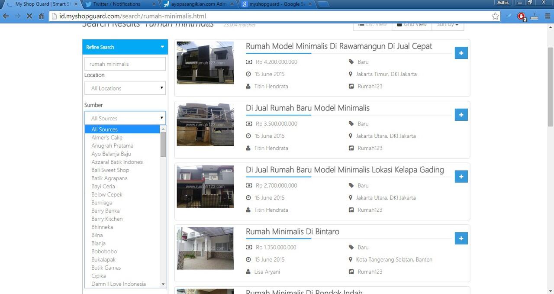Viewport: 554px width, 294px height.
Task: Click person icon beside Lisa Aryani
Action: pos(248,272)
